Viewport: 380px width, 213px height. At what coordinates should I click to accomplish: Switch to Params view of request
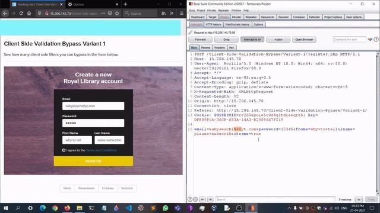pos(205,47)
